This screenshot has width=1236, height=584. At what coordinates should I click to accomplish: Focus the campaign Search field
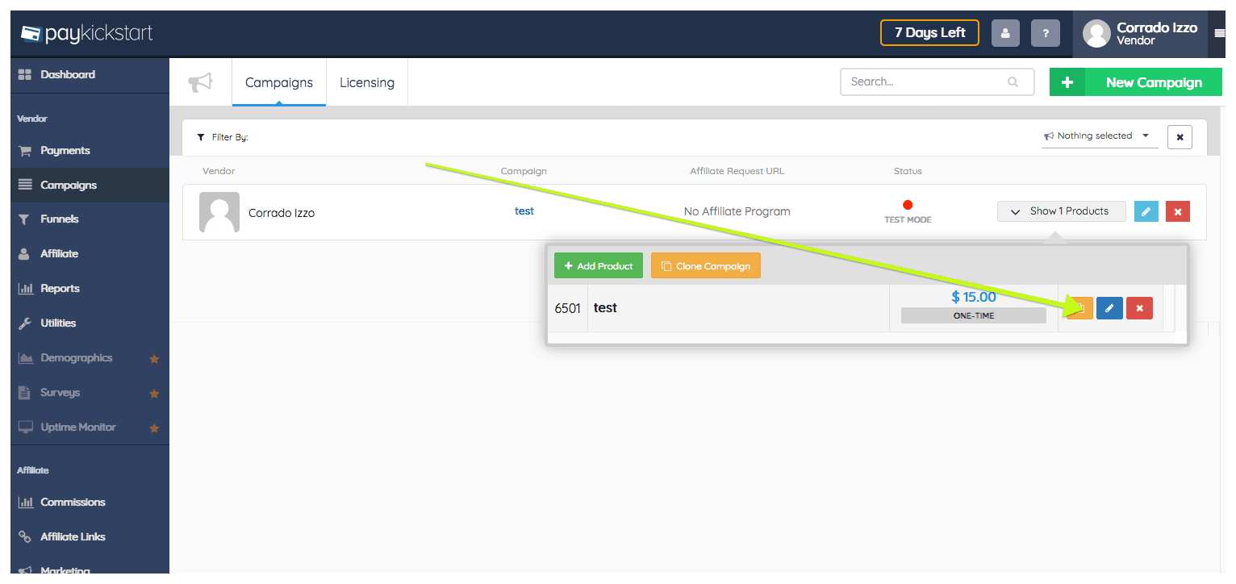937,81
